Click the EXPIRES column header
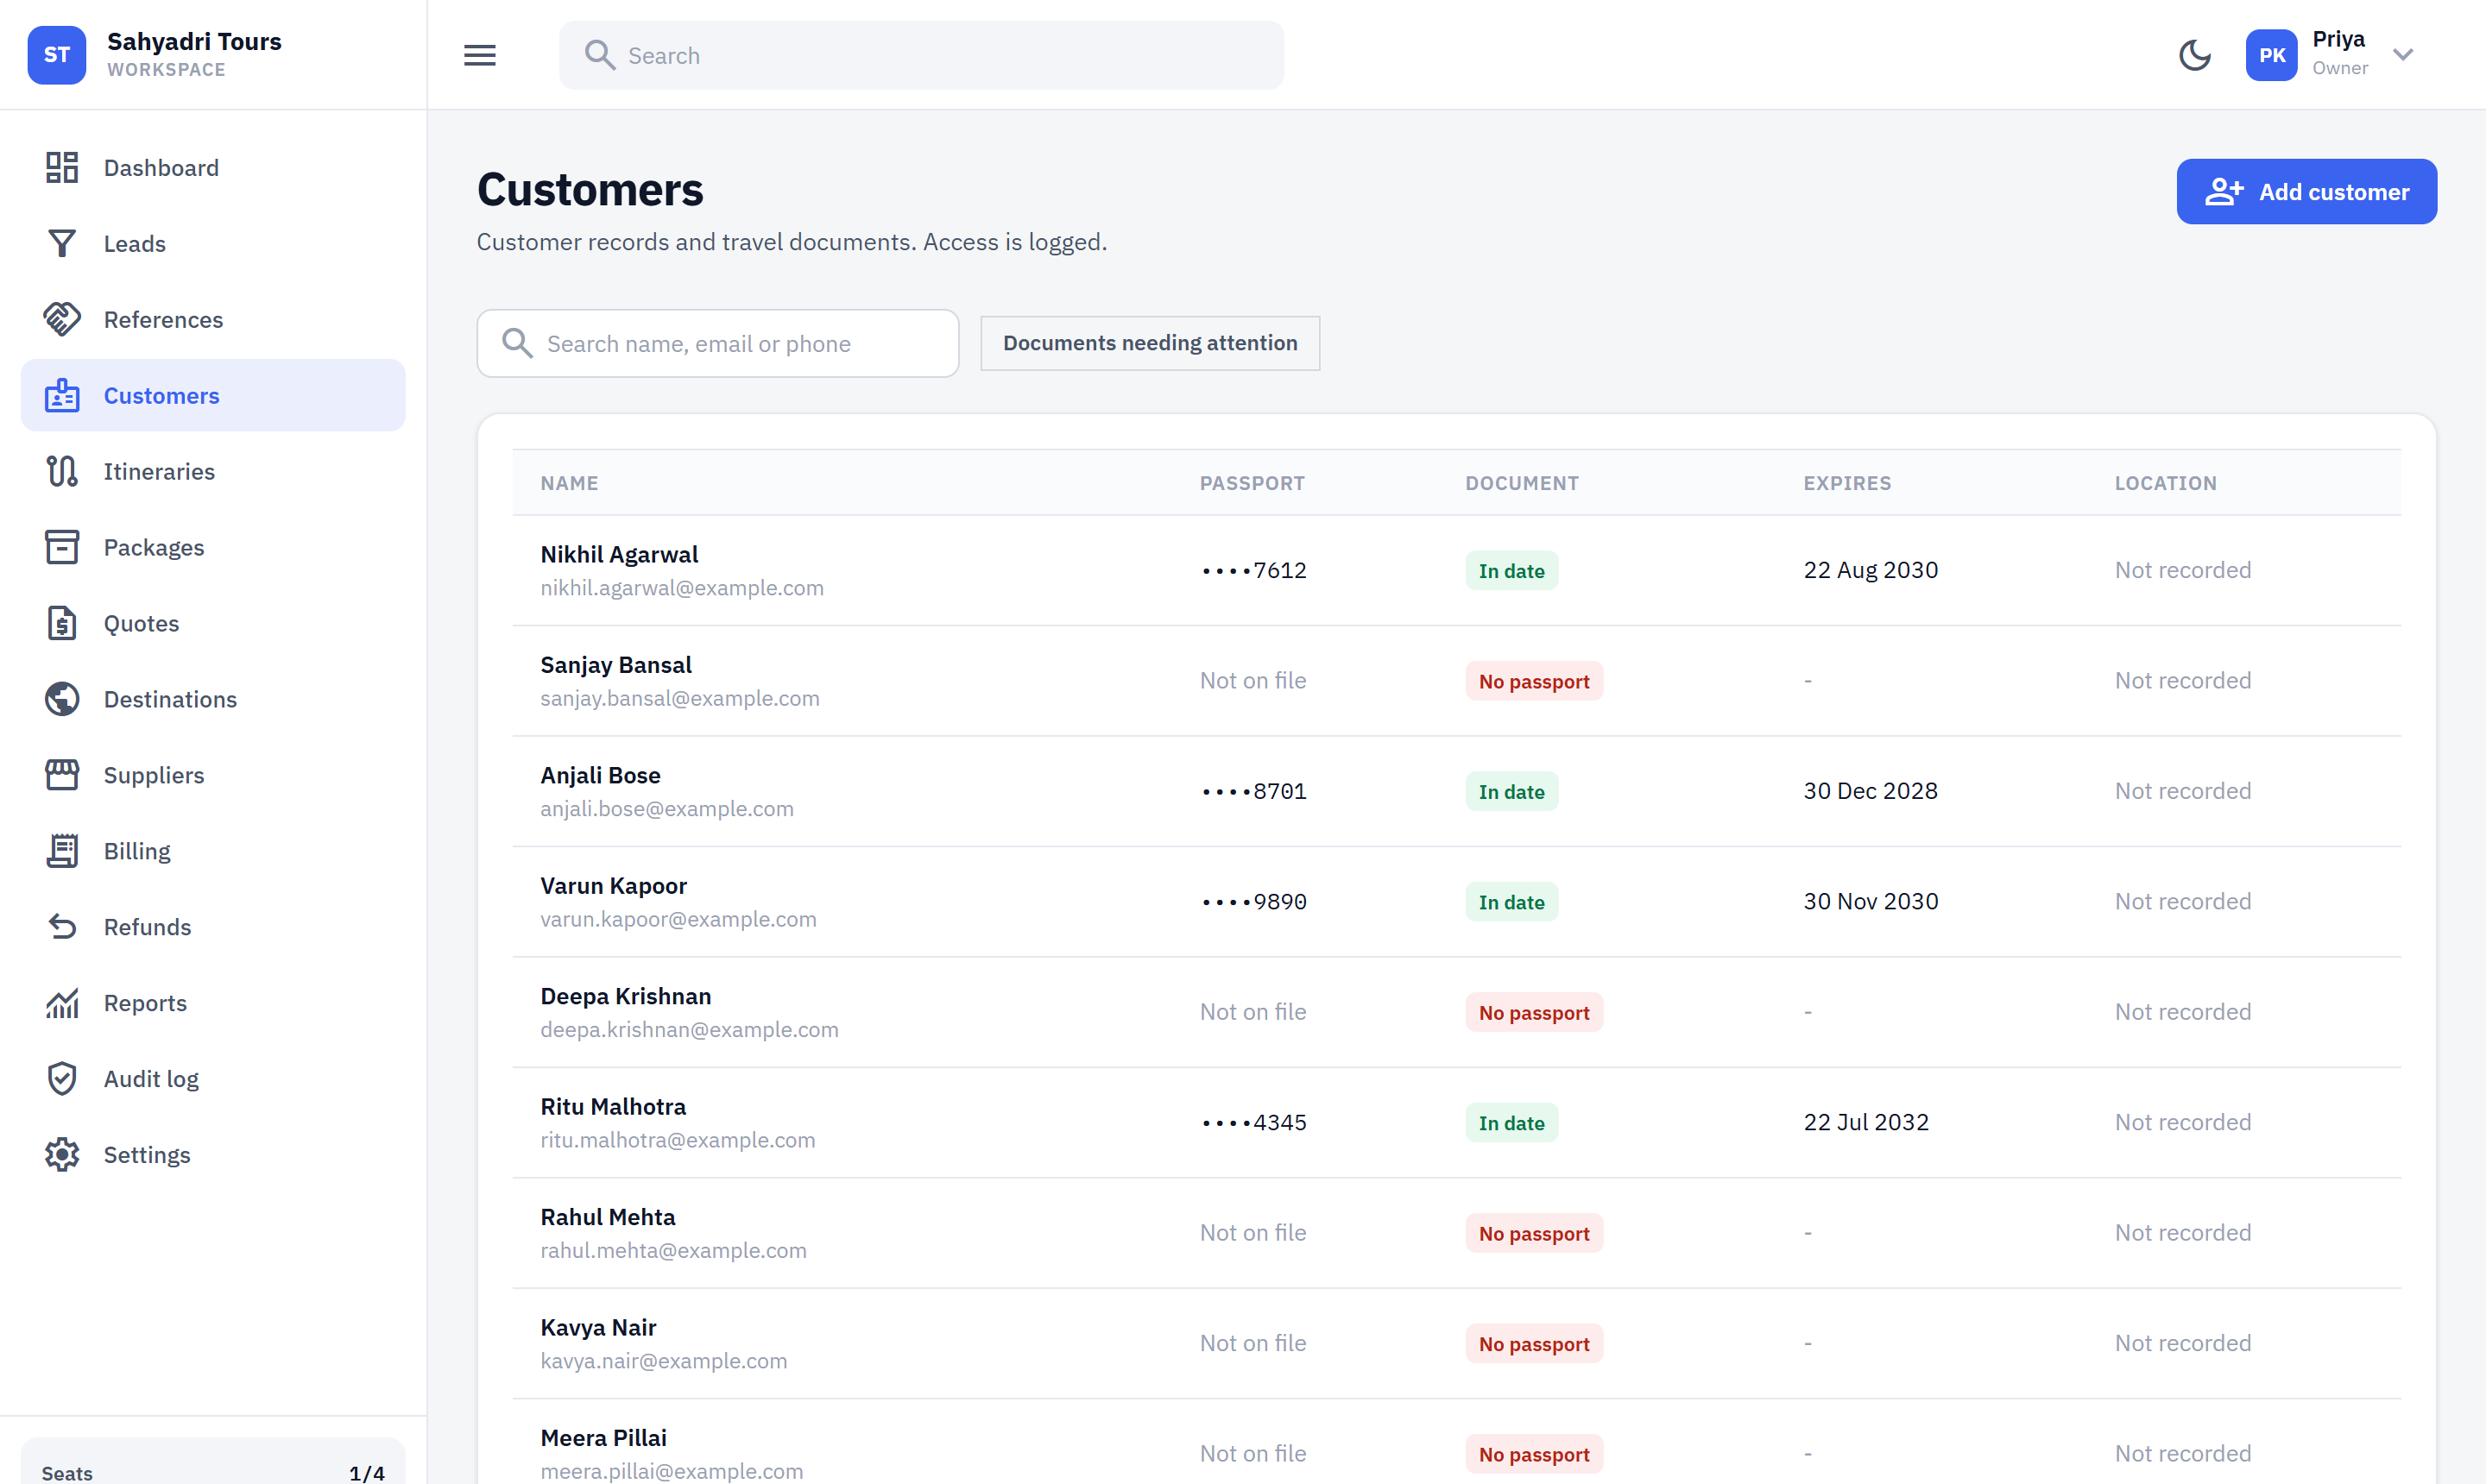 1848,483
